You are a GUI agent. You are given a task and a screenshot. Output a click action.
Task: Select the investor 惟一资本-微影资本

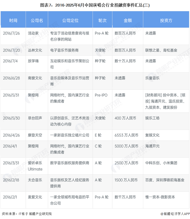tap(160, 197)
